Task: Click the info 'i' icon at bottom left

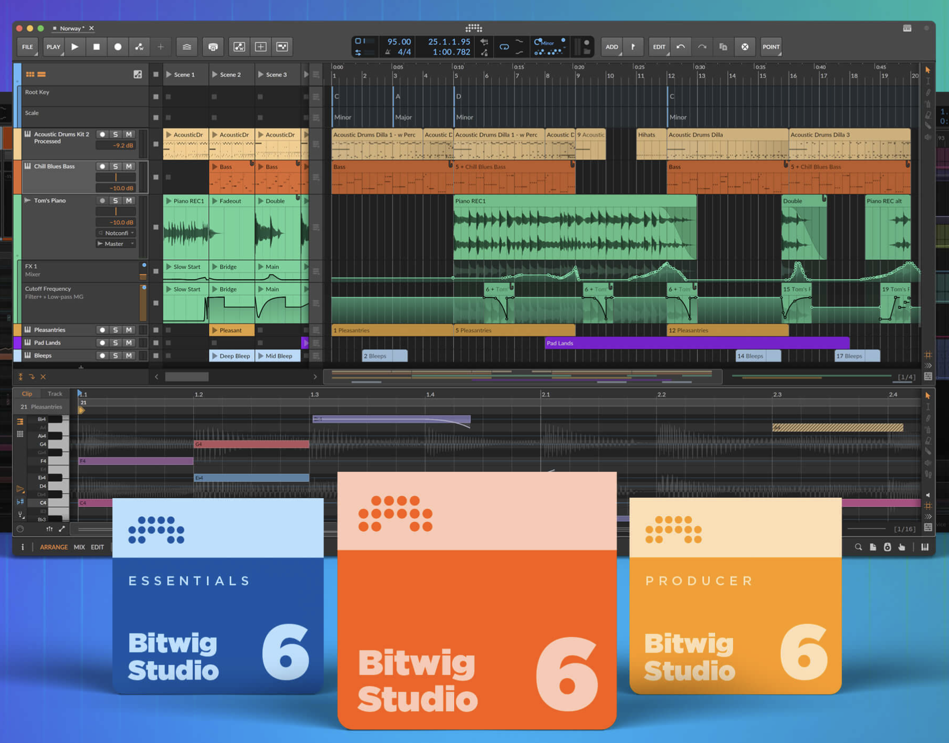Action: (x=22, y=547)
